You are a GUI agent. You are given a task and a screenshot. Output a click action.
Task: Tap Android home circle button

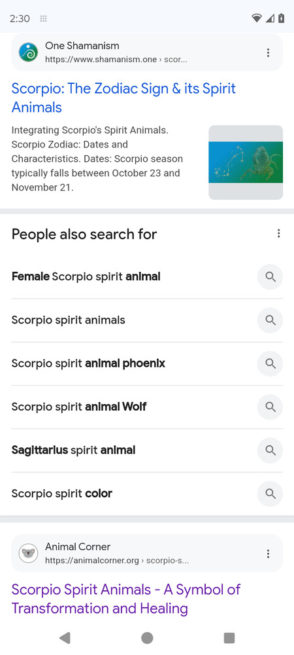click(147, 638)
